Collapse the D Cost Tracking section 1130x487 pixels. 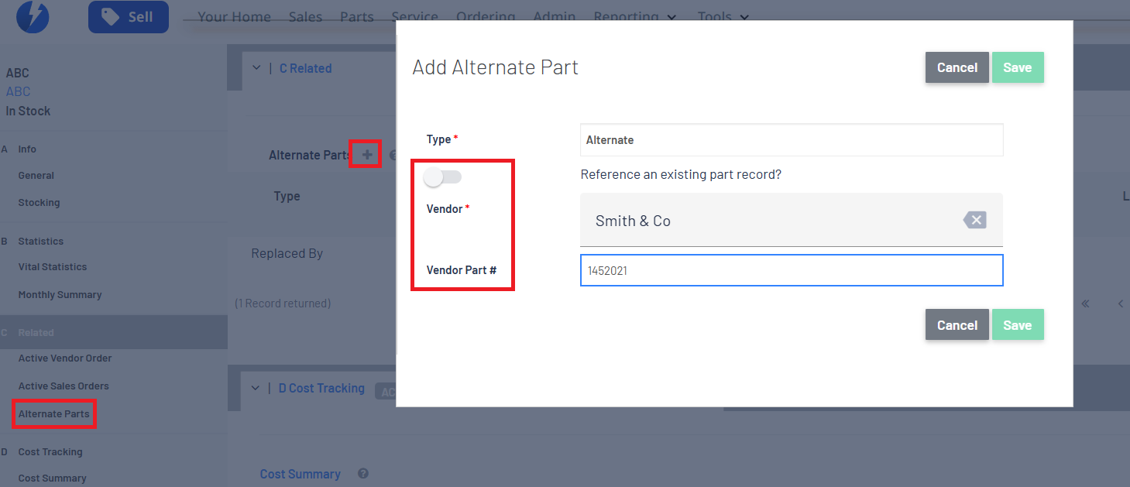coord(256,388)
